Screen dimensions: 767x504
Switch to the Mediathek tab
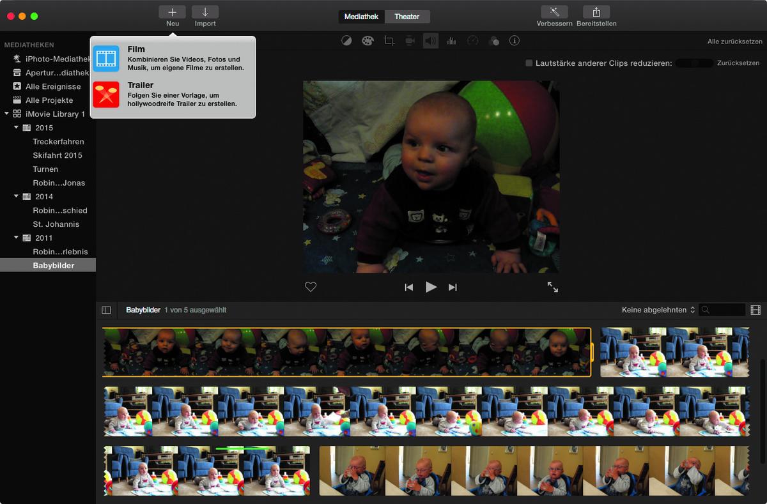click(362, 17)
